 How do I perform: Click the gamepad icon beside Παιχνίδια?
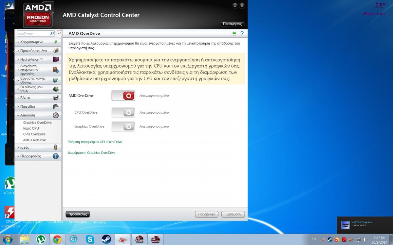(56, 106)
